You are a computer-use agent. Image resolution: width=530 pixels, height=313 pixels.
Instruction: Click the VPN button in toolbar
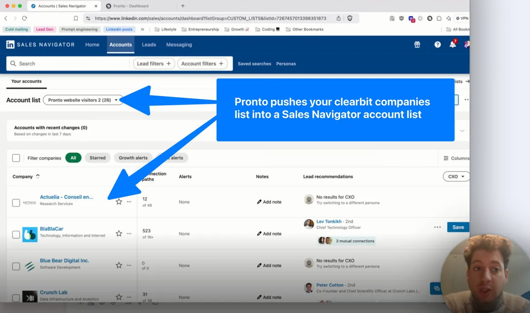462,19
